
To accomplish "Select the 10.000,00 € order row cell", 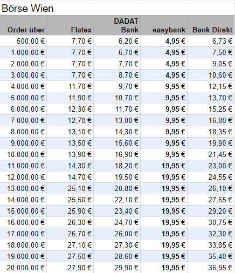I will coord(23,154).
